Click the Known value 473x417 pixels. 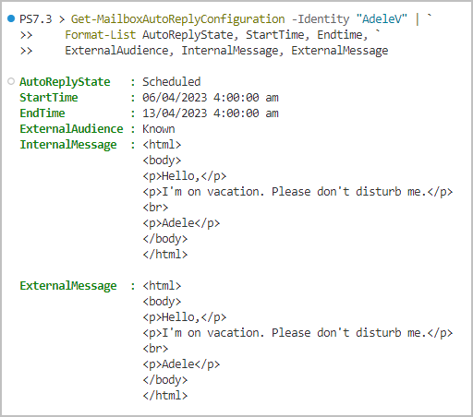[x=159, y=129]
